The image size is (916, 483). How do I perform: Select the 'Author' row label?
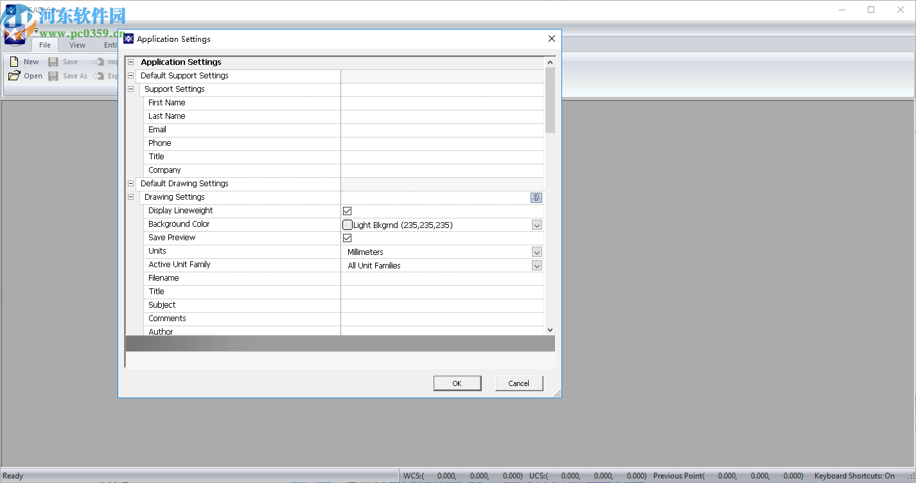(161, 331)
